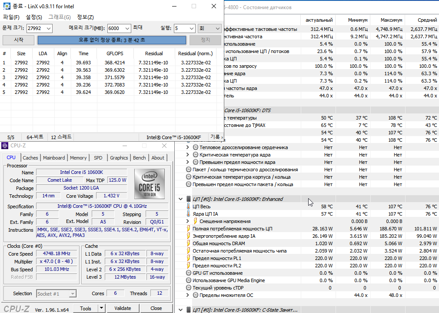Screen dimensions: 439x313
Task: Open the 설정(S) menu in LinX
Action: pos(34,17)
